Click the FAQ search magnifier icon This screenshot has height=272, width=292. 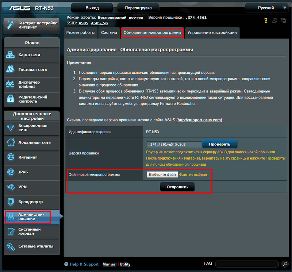285,264
